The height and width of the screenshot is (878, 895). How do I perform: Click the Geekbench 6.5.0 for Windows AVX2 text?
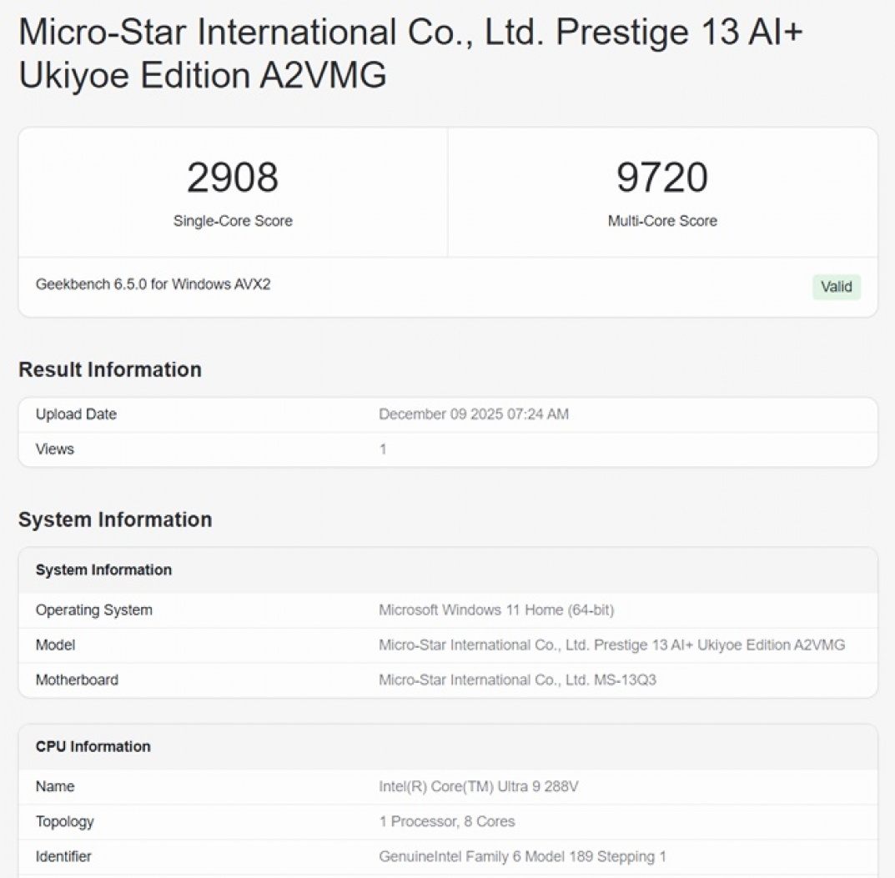[x=153, y=284]
